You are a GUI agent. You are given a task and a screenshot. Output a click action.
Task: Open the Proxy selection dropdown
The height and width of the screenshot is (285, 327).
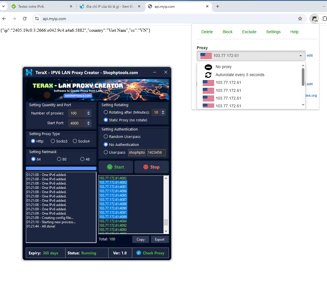300,56
